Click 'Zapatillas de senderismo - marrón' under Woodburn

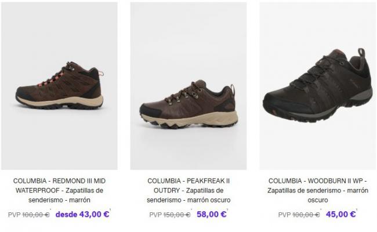click(318, 190)
